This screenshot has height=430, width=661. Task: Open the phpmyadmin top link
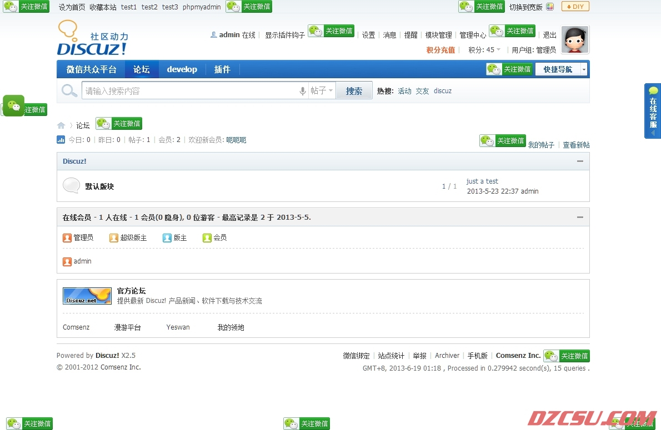(x=202, y=7)
